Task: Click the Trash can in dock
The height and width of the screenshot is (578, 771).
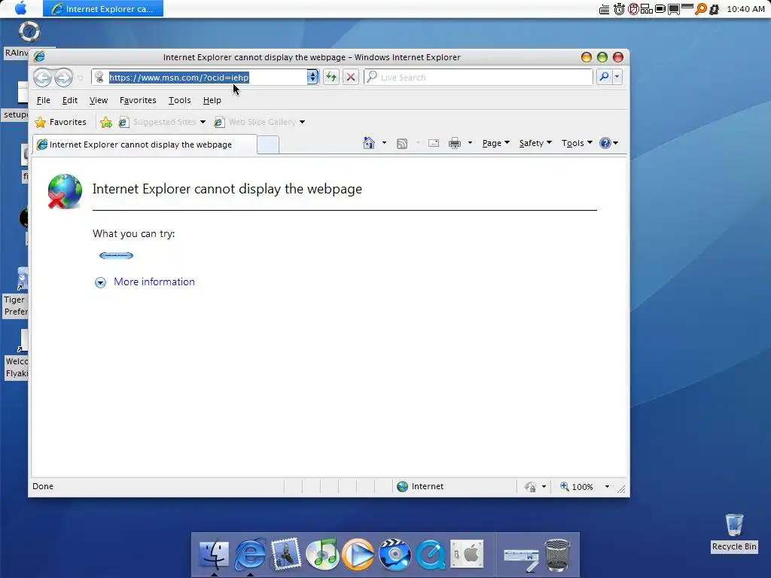Action: pyautogui.click(x=558, y=555)
